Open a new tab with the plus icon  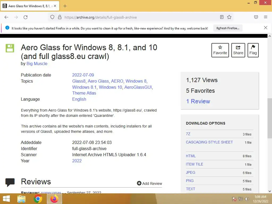[x=65, y=6]
